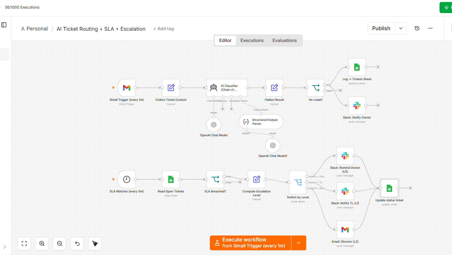Add node on 'Не спам?' false branch
Viewport: 452px width, 255px height.
point(340,91)
